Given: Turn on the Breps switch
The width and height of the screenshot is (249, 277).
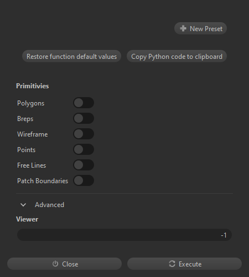Looking at the screenshot, I should point(84,118).
